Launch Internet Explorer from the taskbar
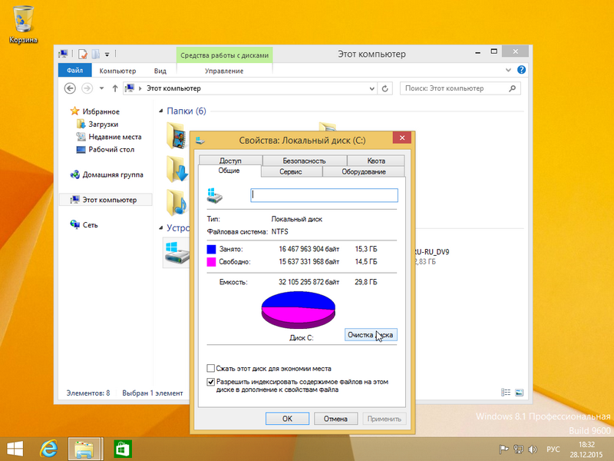Image resolution: width=614 pixels, height=461 pixels. click(x=49, y=448)
